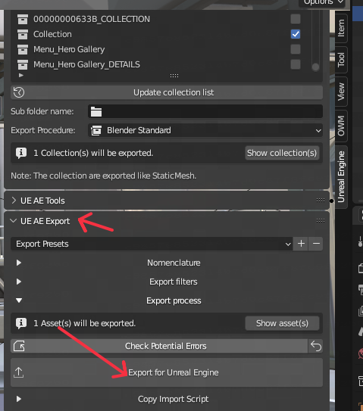Click Show collection(s) button
Viewport: 363px width, 411px height.
[282, 153]
